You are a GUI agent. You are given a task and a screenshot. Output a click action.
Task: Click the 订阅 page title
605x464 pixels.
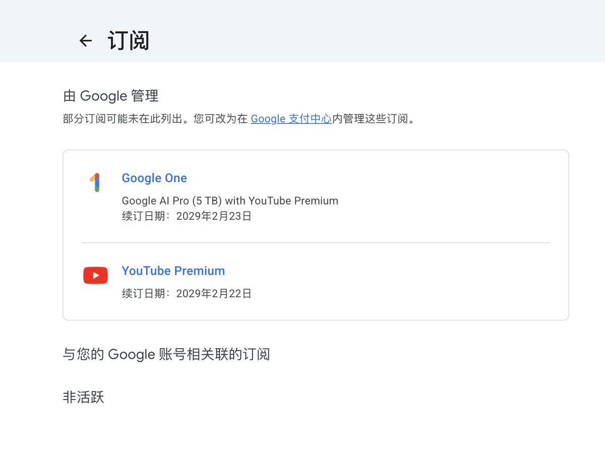[x=129, y=41]
